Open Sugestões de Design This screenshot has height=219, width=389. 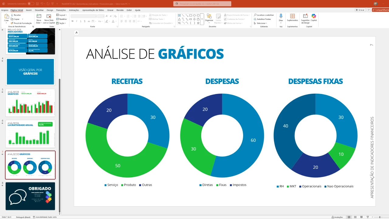pos(305,16)
